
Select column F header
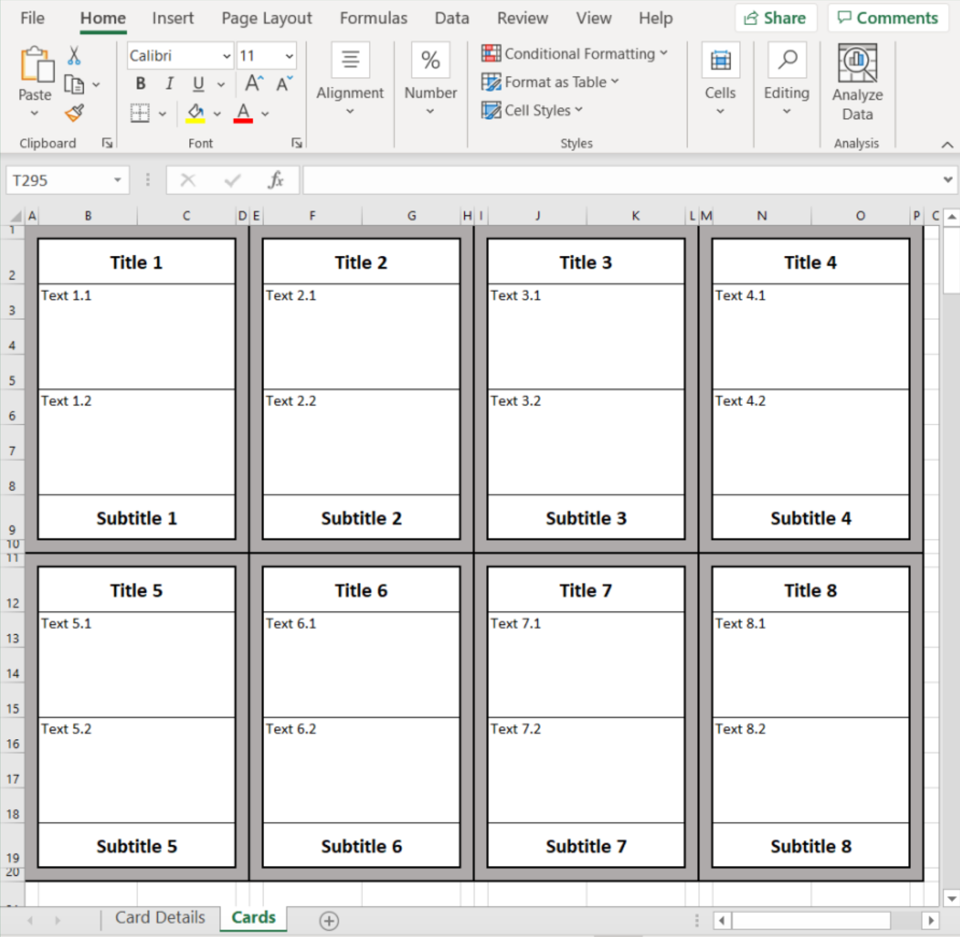click(312, 216)
